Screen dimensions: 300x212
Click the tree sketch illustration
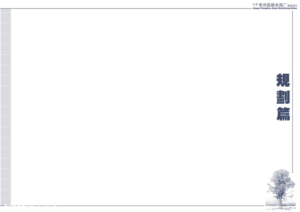point(280,190)
